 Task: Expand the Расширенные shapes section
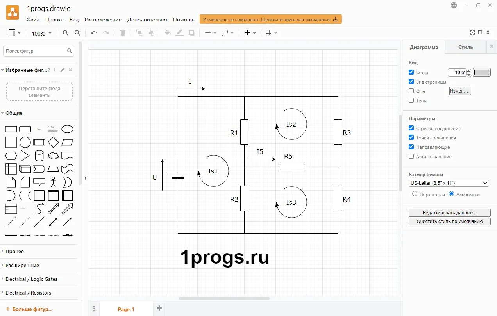[x=22, y=265]
